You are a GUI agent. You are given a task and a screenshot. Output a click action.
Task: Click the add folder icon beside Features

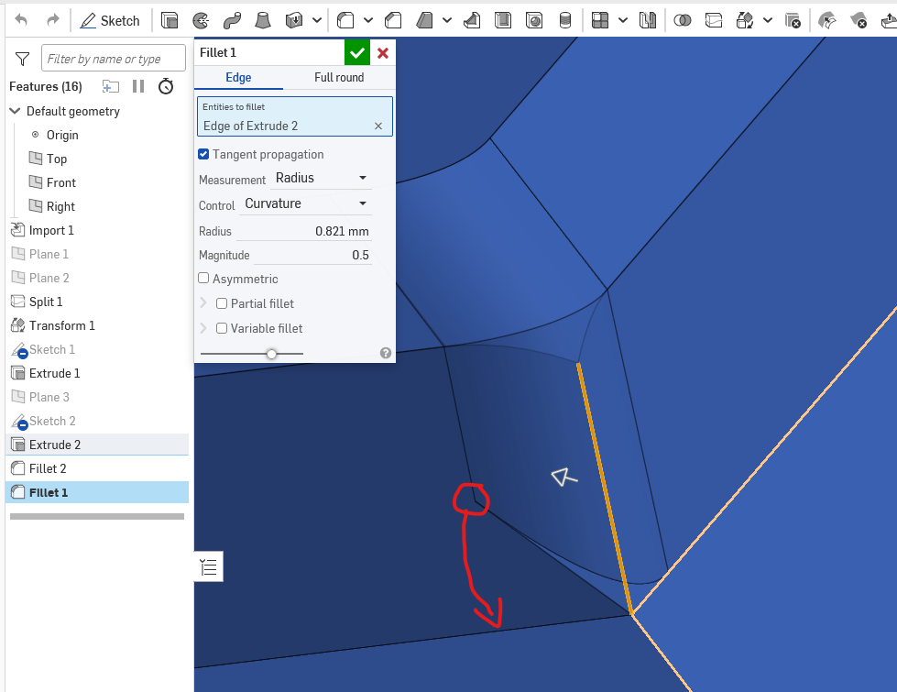tap(111, 86)
